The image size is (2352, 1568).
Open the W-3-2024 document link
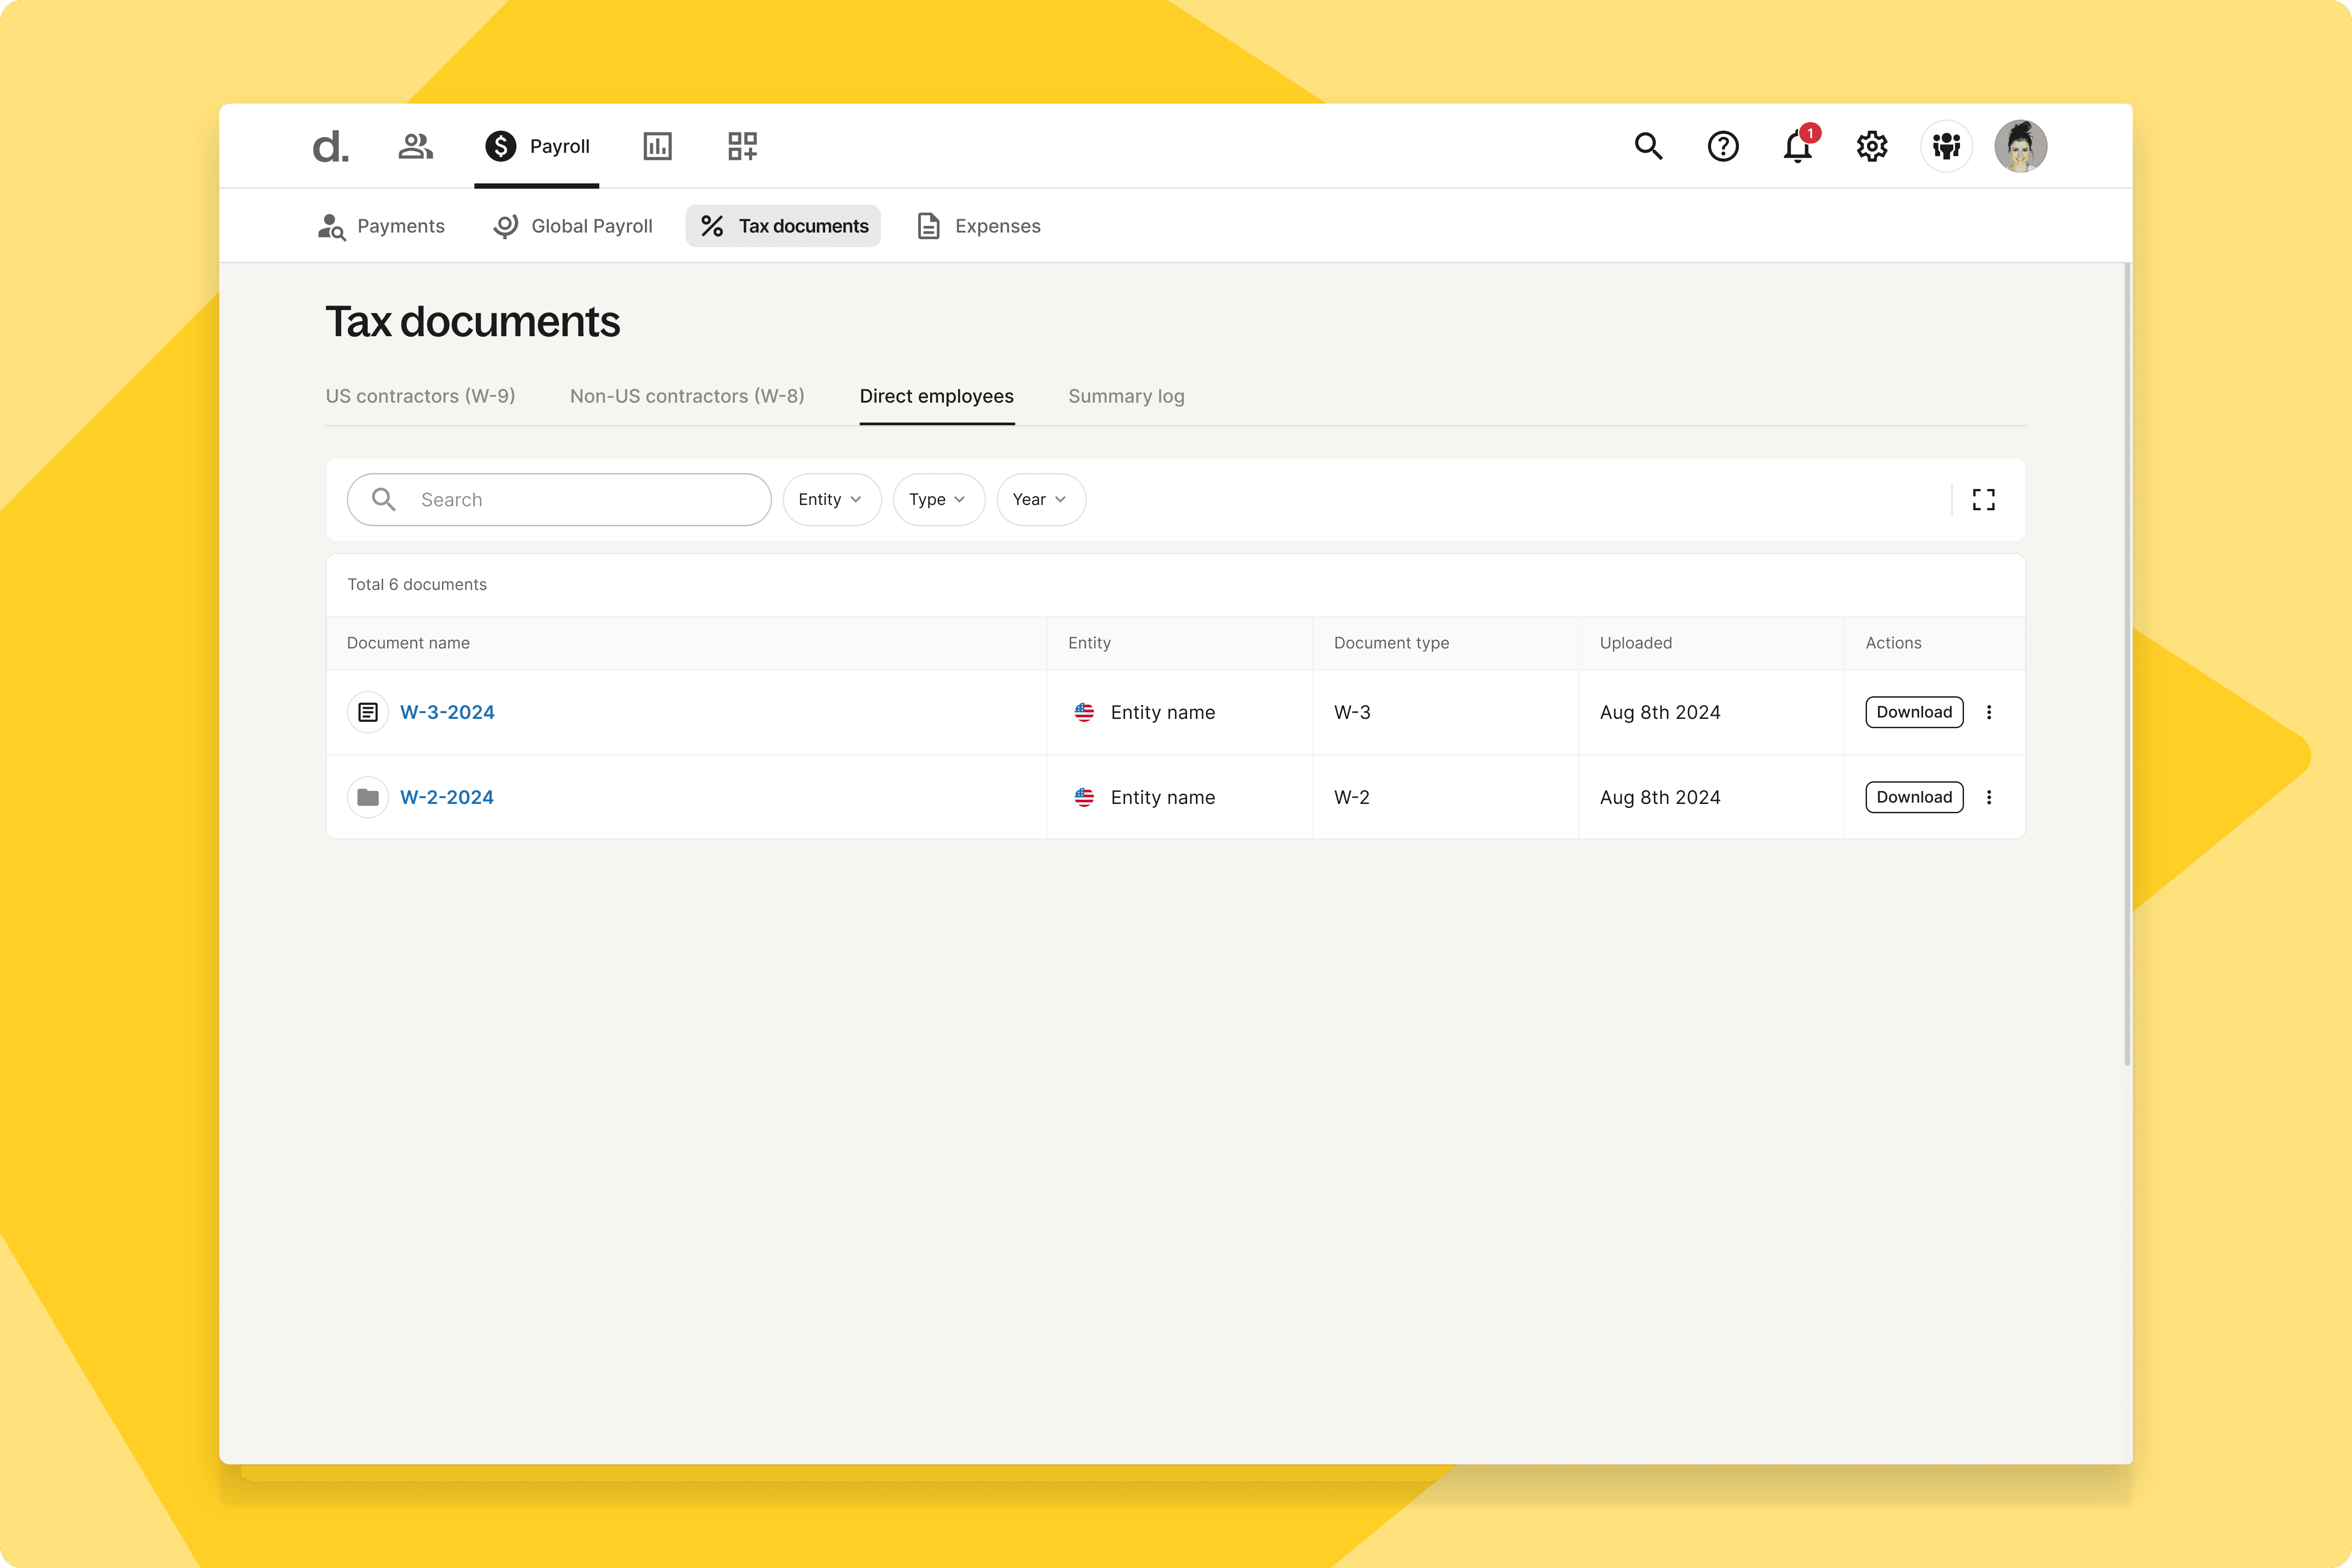pyautogui.click(x=447, y=712)
